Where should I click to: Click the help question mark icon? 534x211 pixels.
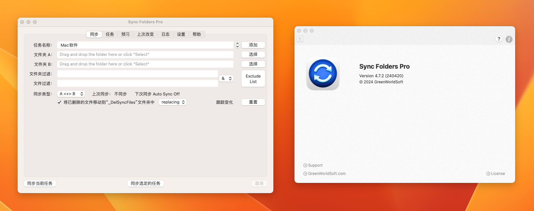pos(499,39)
